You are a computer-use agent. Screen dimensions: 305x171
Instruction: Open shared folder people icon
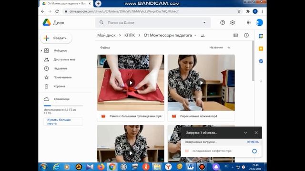click(203, 36)
